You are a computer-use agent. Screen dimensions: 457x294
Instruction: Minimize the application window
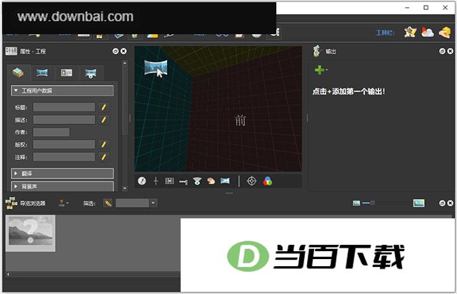(x=407, y=8)
